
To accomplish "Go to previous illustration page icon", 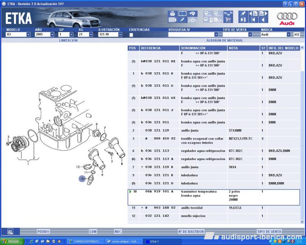I will point(253,13).
